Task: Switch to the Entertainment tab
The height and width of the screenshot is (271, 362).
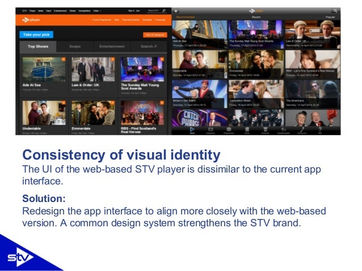Action: click(x=112, y=46)
